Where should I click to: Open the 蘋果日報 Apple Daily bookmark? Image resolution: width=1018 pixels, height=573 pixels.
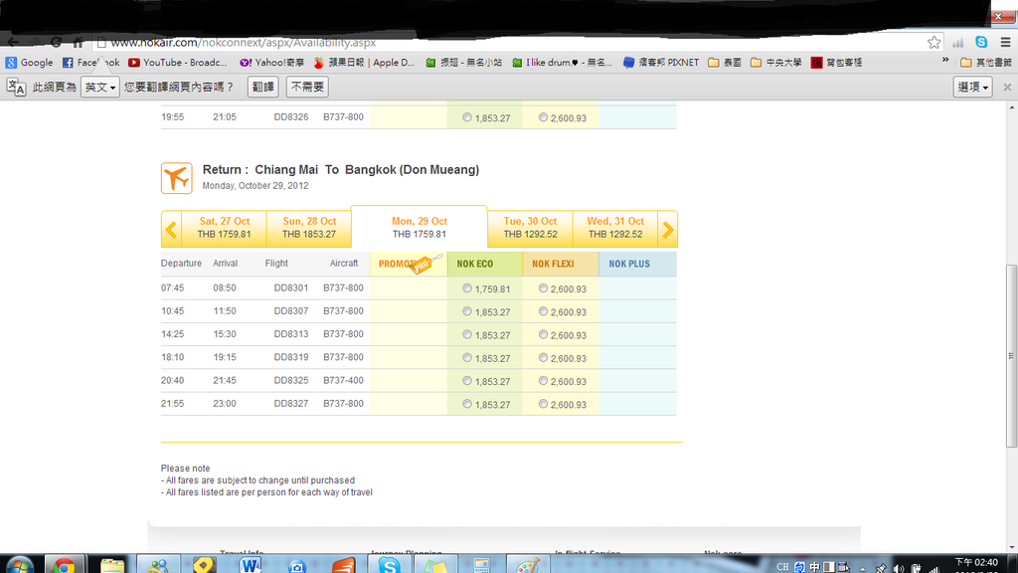pyautogui.click(x=364, y=63)
